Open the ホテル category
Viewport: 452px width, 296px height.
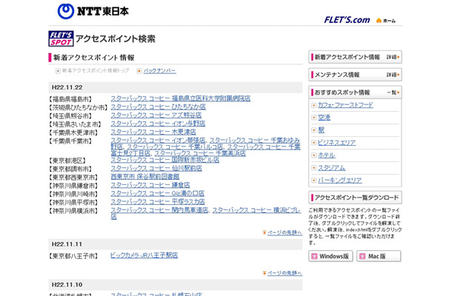tap(327, 155)
